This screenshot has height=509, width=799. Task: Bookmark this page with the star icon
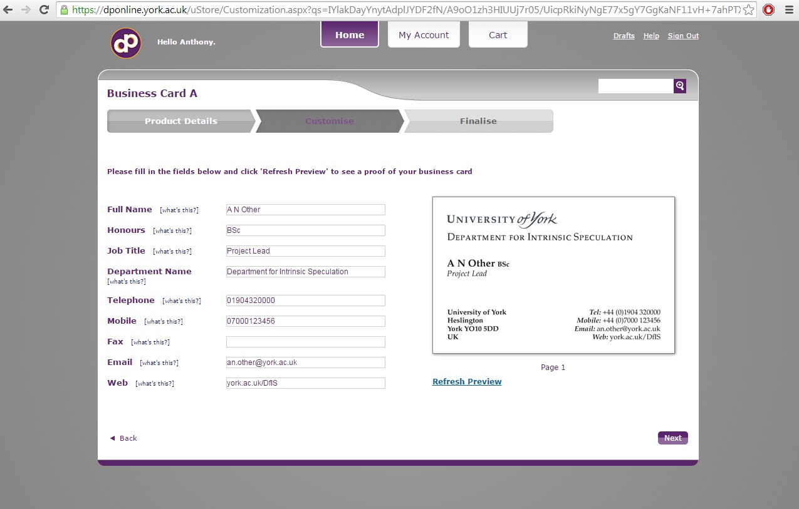(x=749, y=10)
